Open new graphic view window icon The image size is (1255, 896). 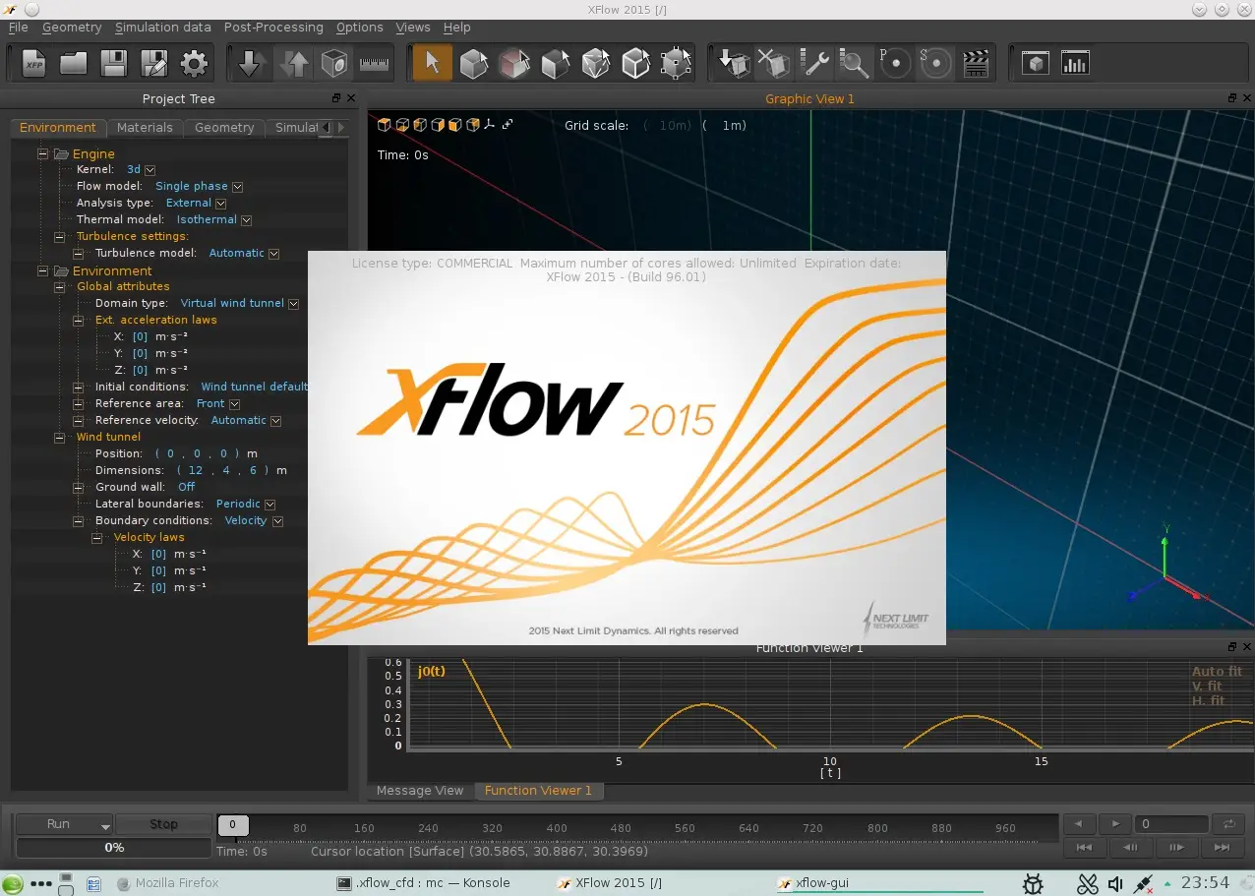(1035, 64)
